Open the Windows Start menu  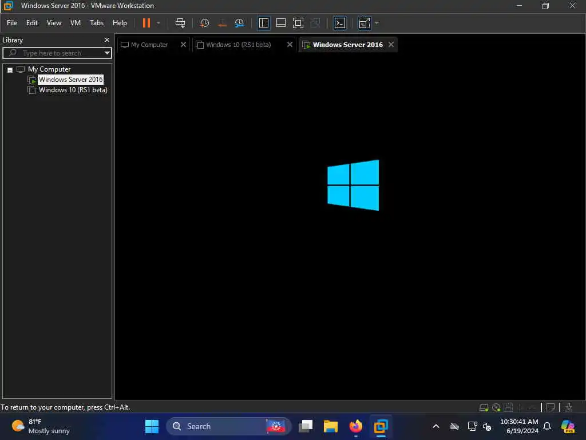[152, 426]
